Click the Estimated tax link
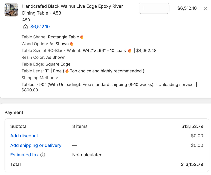 (x=24, y=155)
